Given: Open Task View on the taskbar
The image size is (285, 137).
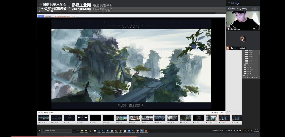Looking at the screenshot, I should [78, 131].
